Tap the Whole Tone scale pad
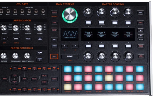The width and height of the screenshot is (153, 96). click(x=129, y=87)
